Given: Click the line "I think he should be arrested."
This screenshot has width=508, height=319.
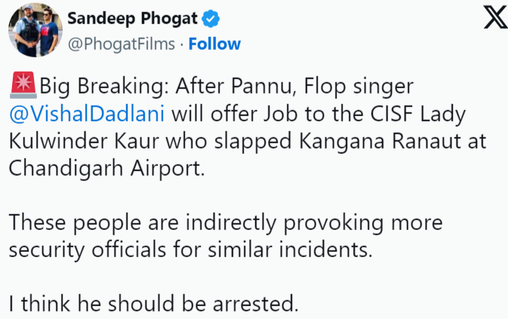Looking at the screenshot, I should pos(154,304).
